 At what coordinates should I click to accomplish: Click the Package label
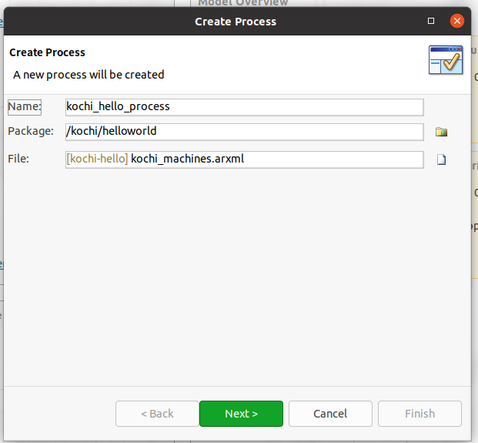click(31, 131)
